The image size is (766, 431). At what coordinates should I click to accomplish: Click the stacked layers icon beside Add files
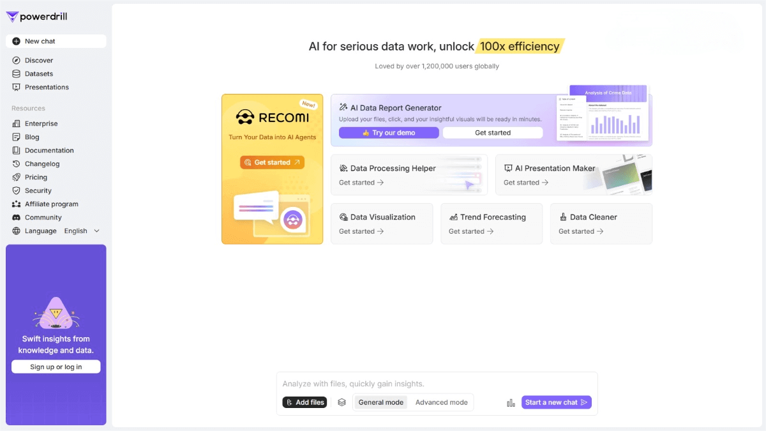point(342,402)
